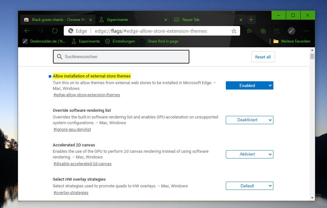The image size is (327, 208).
Task: Open Share find in page bookmark
Action: click(159, 41)
